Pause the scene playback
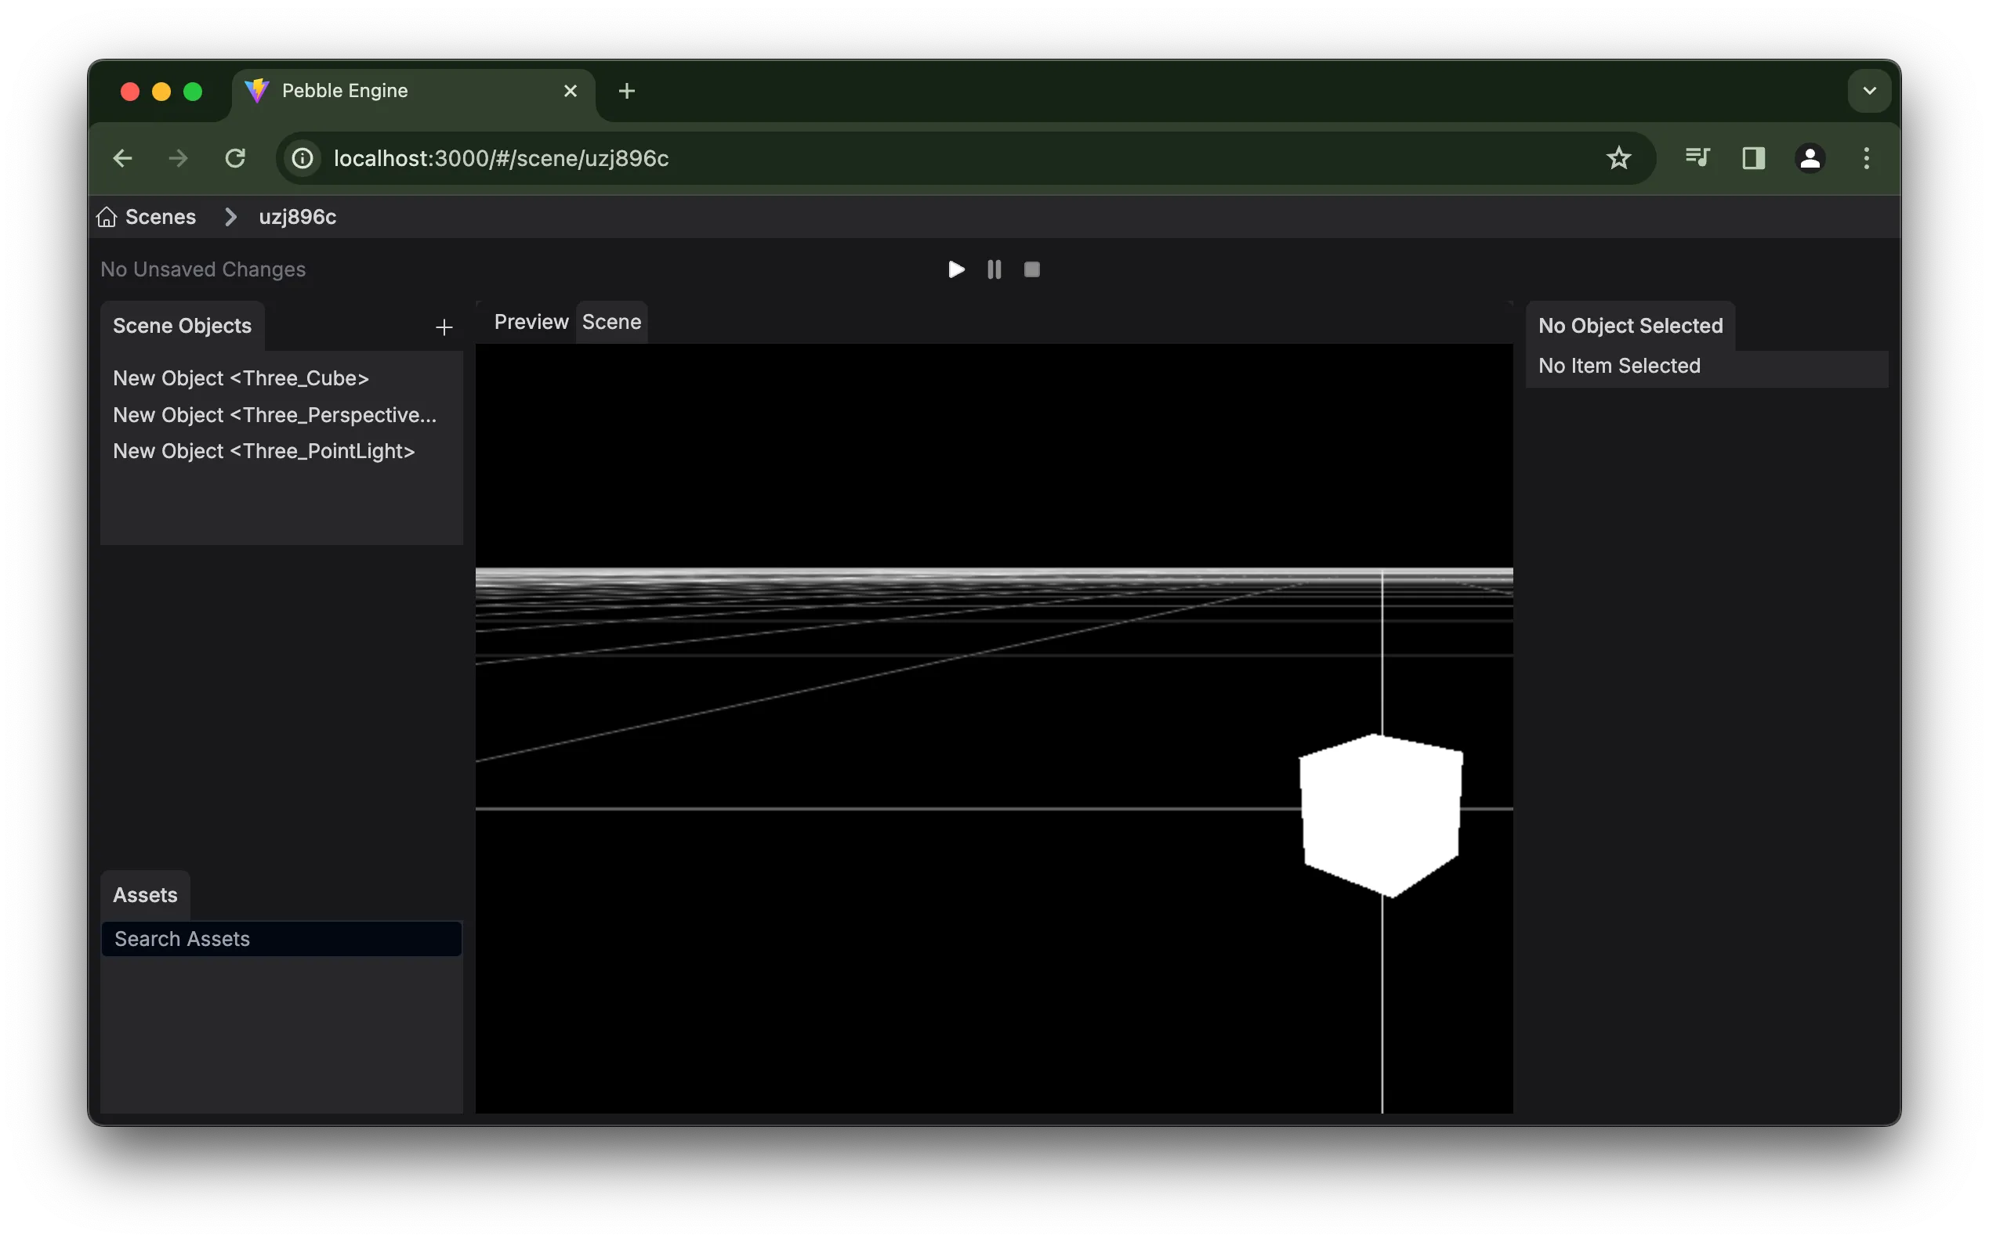This screenshot has width=1989, height=1242. click(x=994, y=269)
